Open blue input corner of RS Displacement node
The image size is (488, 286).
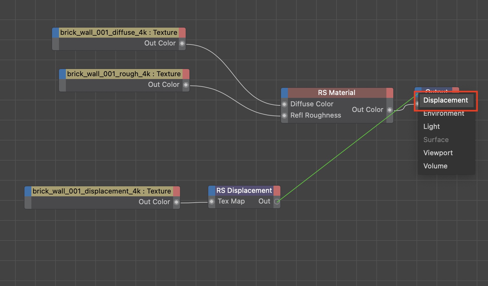tap(212, 191)
